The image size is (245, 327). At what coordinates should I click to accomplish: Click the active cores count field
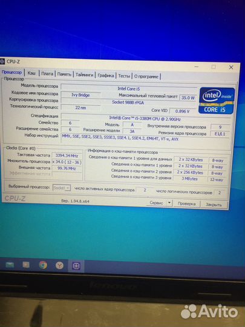(145, 190)
